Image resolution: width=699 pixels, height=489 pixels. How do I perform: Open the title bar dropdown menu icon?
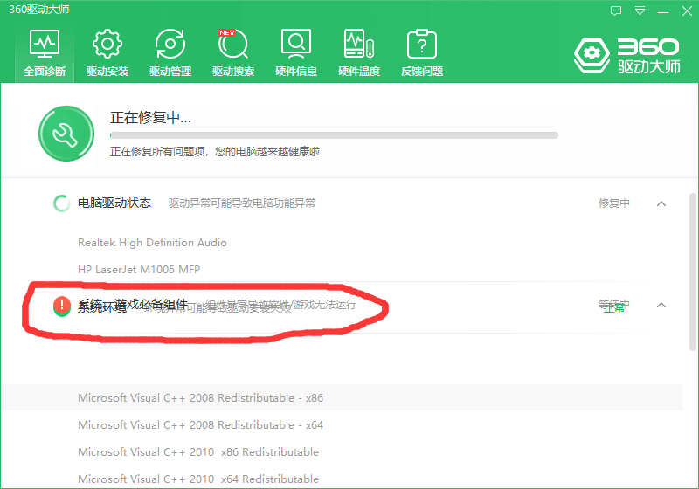click(640, 10)
